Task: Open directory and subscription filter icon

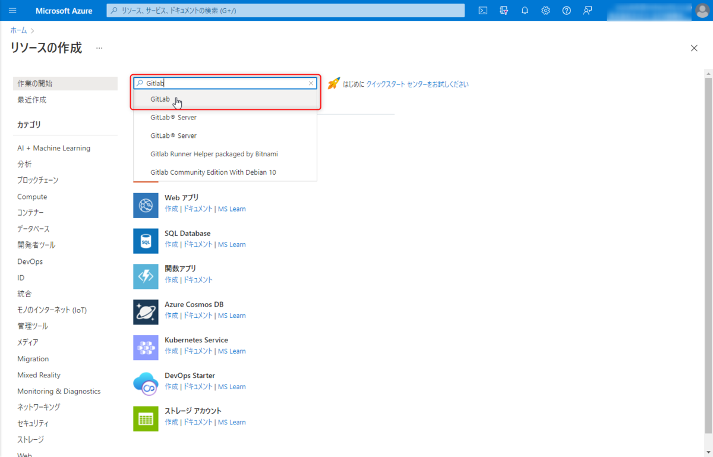Action: [x=504, y=11]
